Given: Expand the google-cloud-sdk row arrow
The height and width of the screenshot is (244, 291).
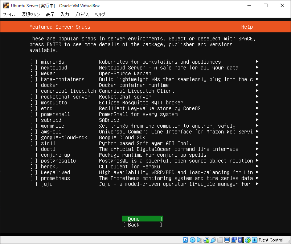Looking at the screenshot, I should tap(257, 137).
